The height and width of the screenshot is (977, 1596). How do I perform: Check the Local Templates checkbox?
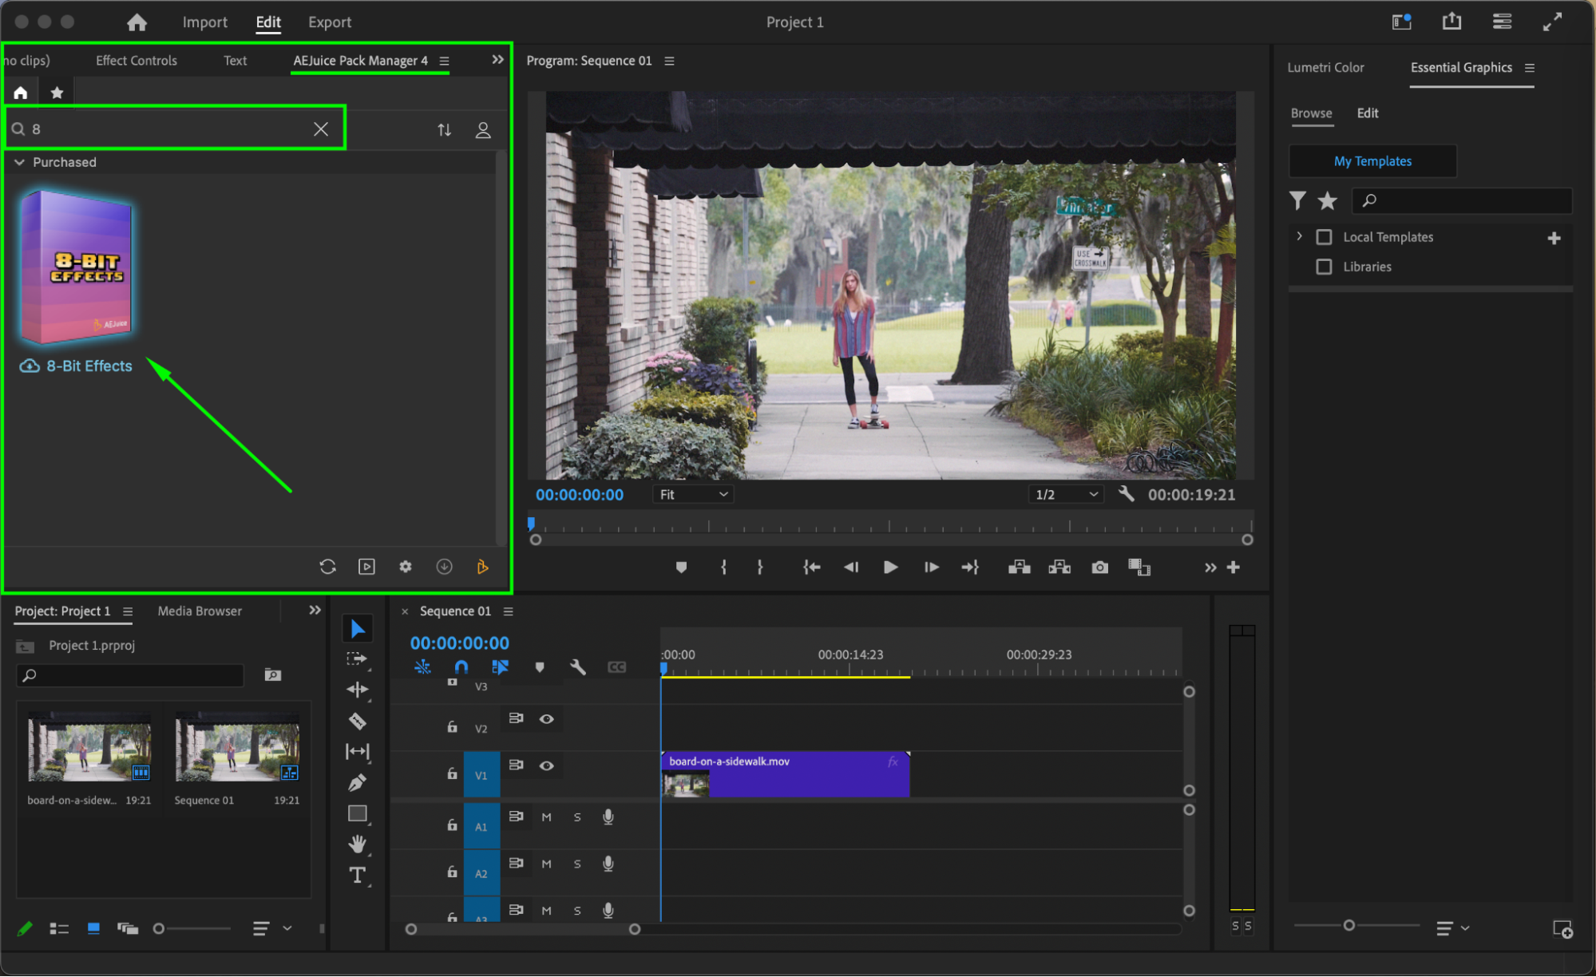pos(1324,237)
